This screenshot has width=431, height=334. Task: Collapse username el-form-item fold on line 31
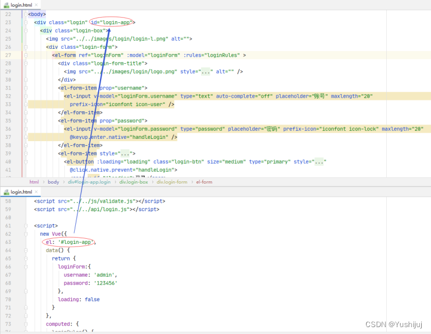tap(25, 88)
